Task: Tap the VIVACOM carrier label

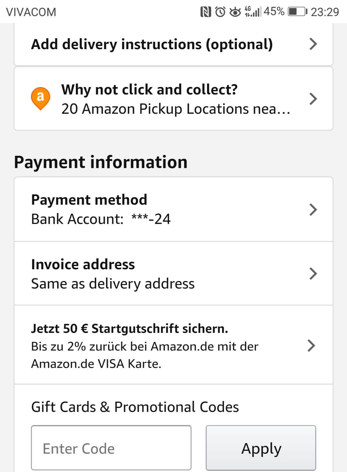Action: pyautogui.click(x=31, y=12)
